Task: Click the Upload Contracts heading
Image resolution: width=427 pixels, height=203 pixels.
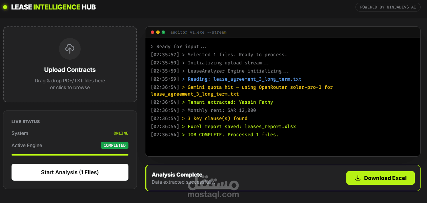Action: tap(70, 70)
